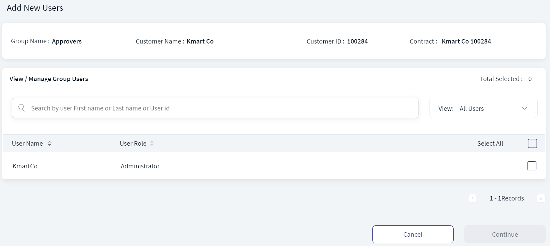Screen dimensions: 550x246
Task: Expand the View dropdown chevron
Action: tap(525, 108)
